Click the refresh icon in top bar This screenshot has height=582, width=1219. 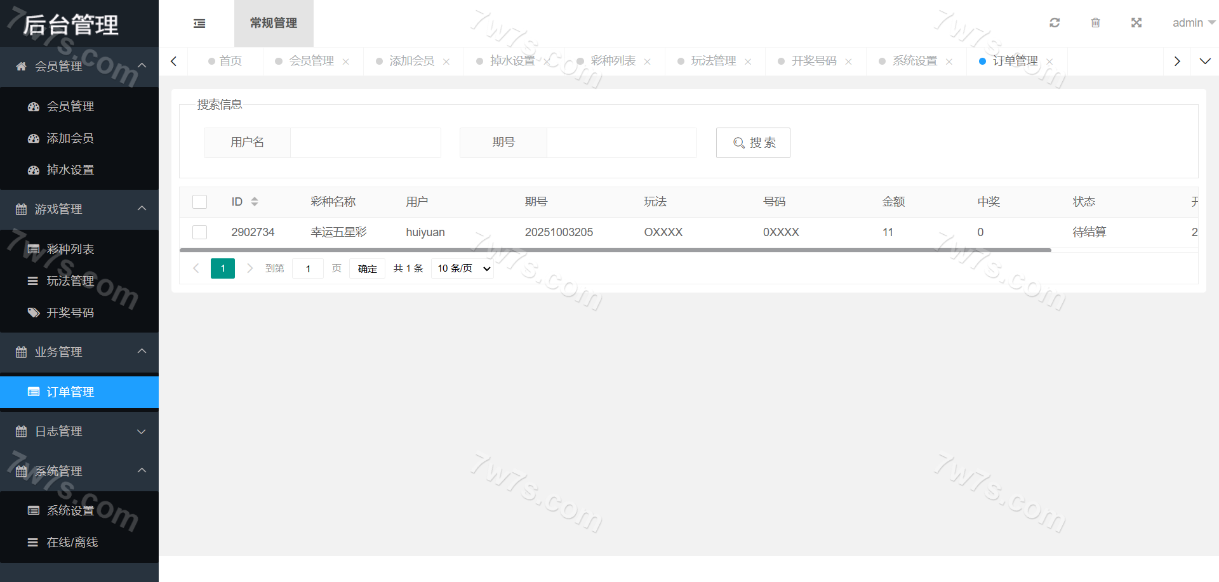pyautogui.click(x=1055, y=23)
